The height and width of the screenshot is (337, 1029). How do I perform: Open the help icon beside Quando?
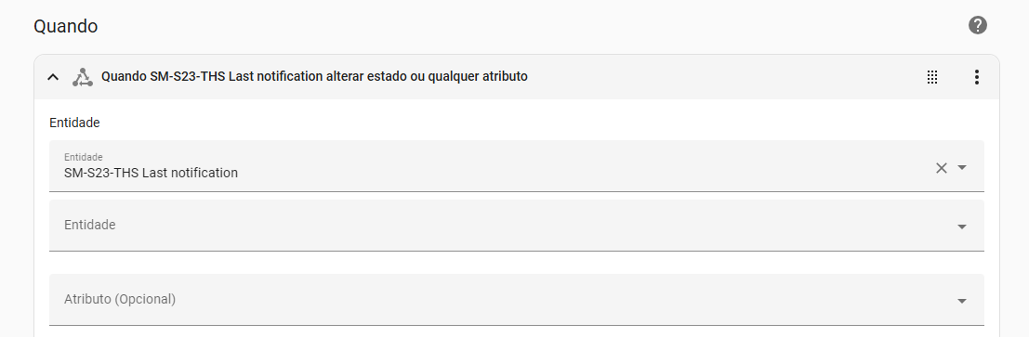click(977, 26)
